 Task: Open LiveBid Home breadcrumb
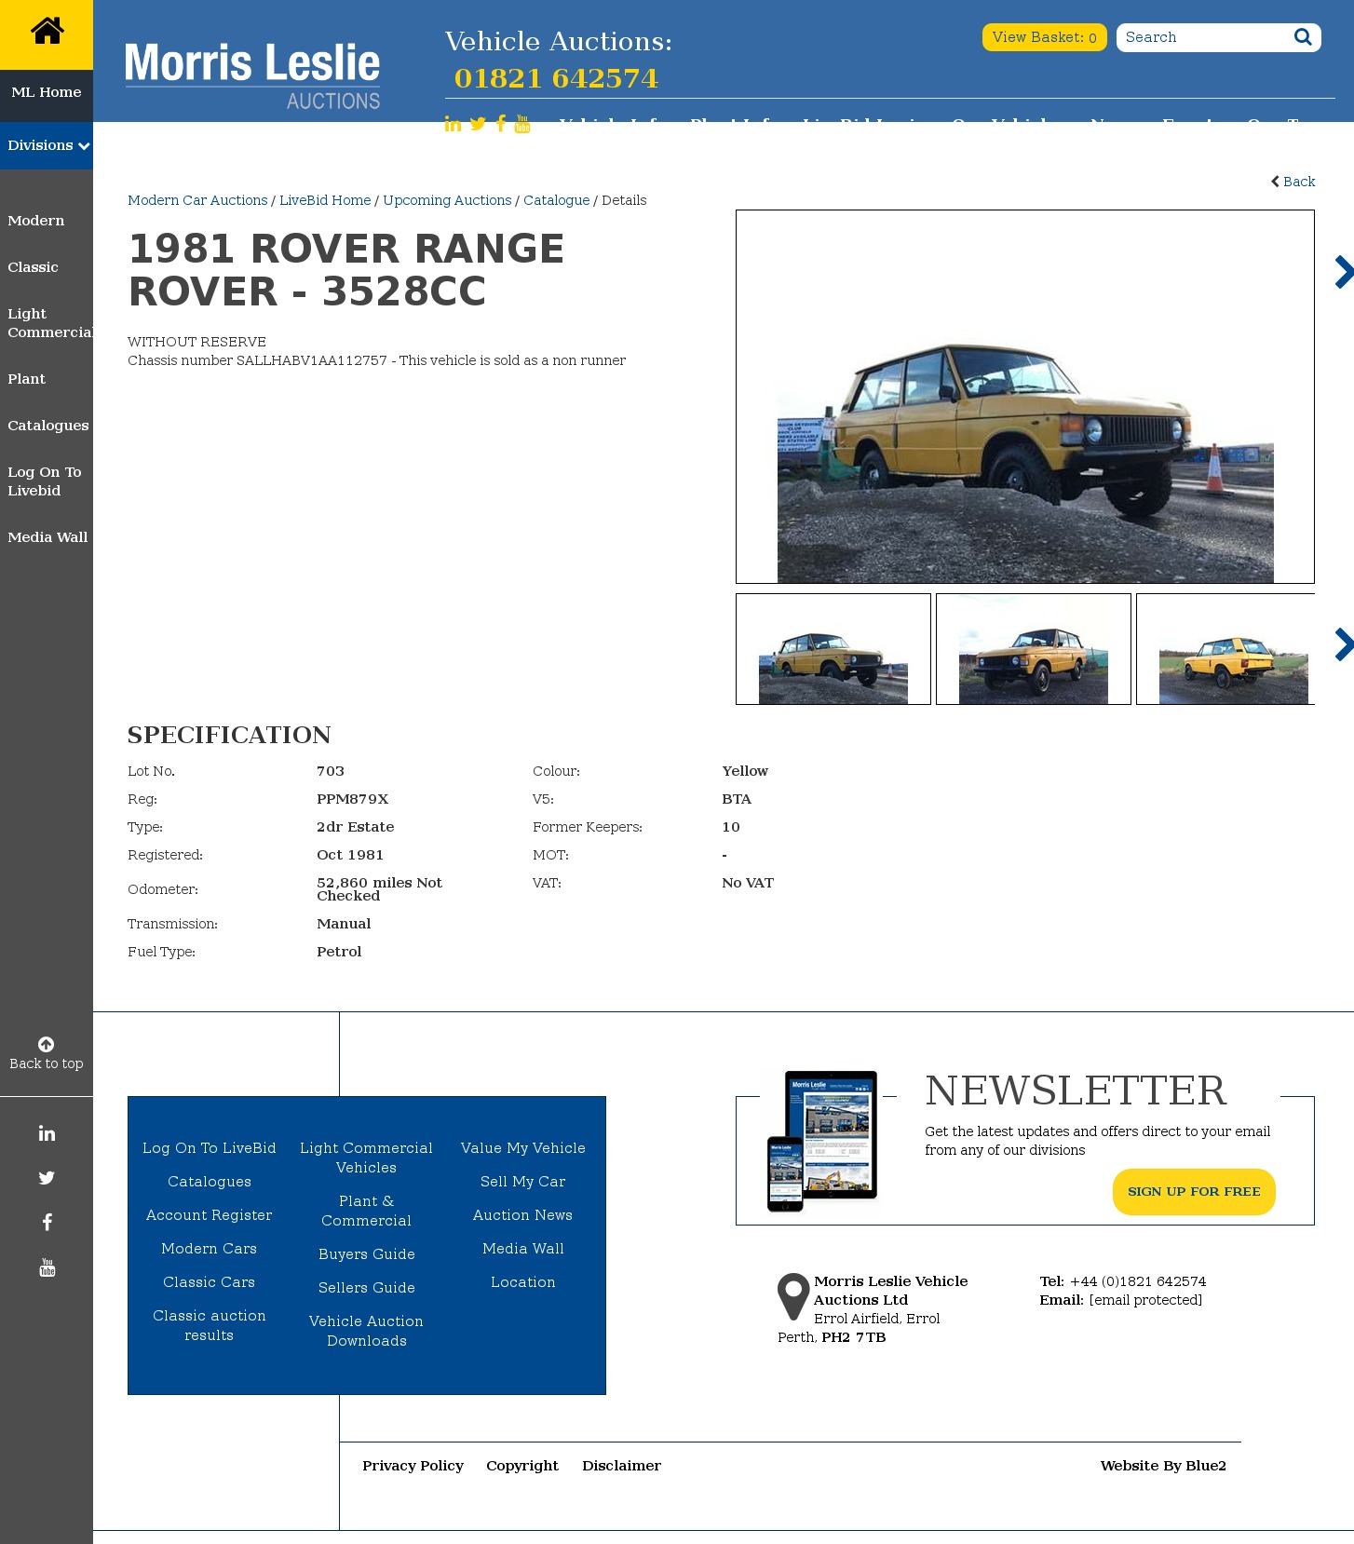point(325,200)
